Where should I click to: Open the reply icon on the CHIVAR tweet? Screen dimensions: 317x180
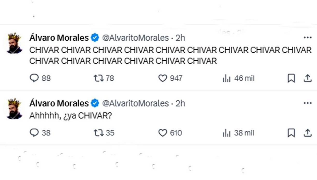click(34, 78)
